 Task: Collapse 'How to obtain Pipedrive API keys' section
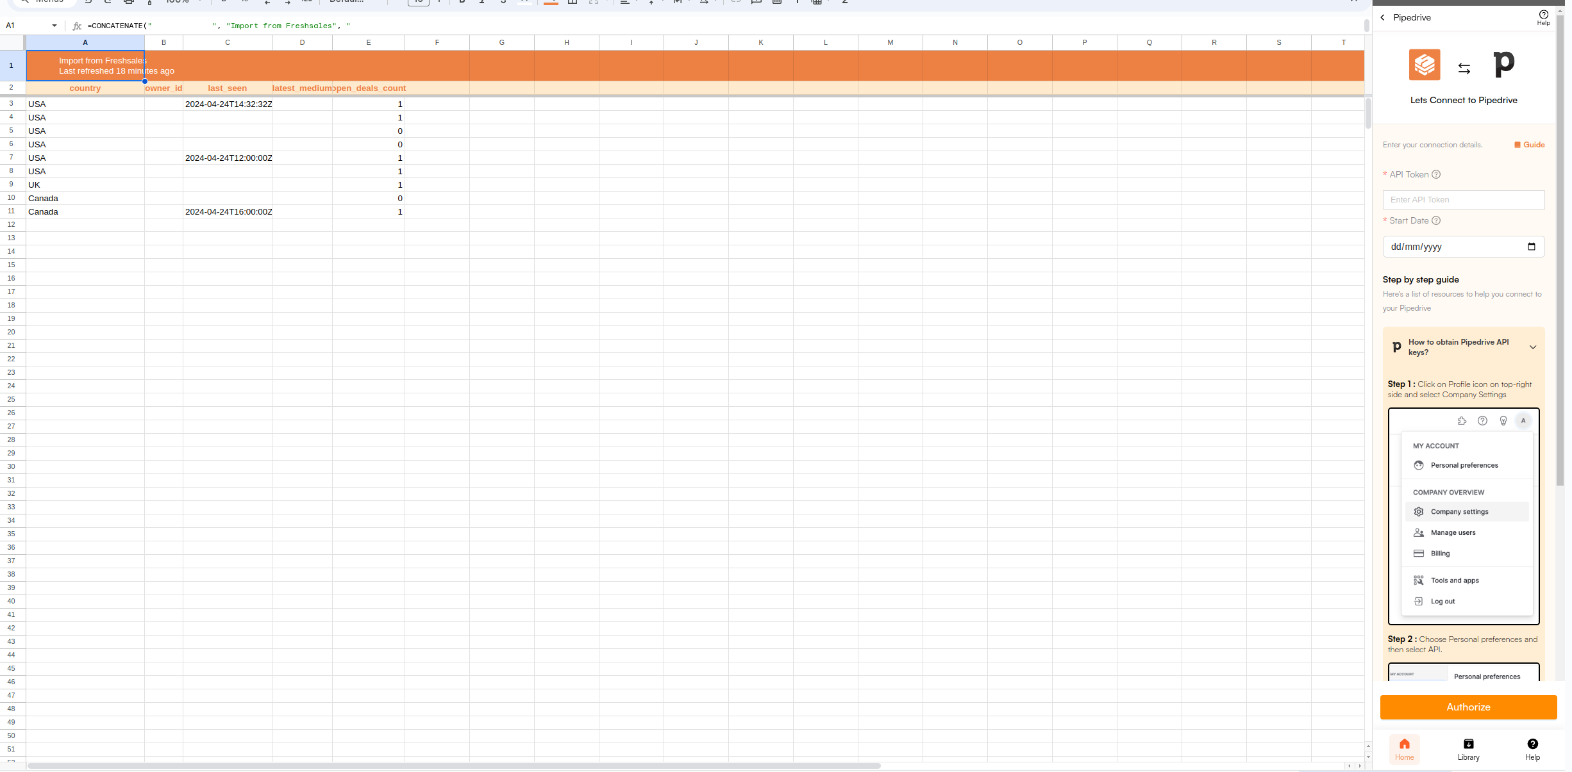tap(1533, 347)
